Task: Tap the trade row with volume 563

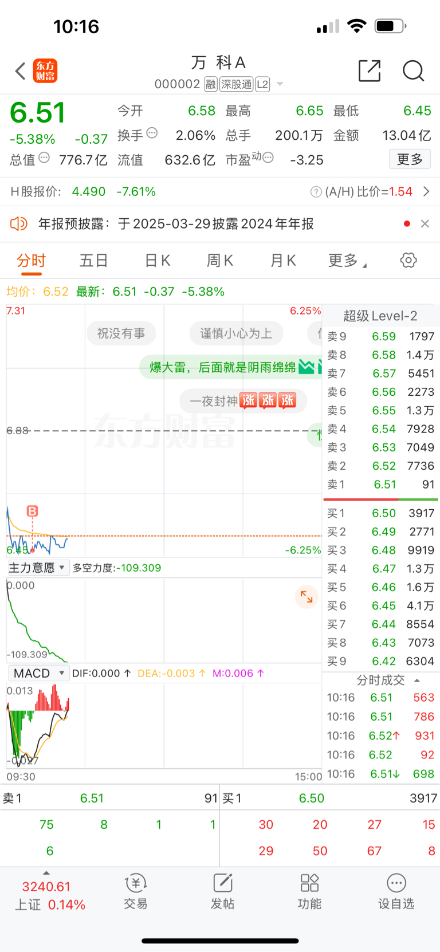Action: point(380,697)
